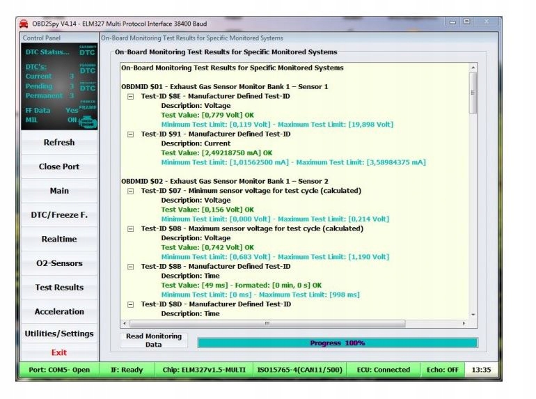Click the Pending DTC icon

coord(87,69)
